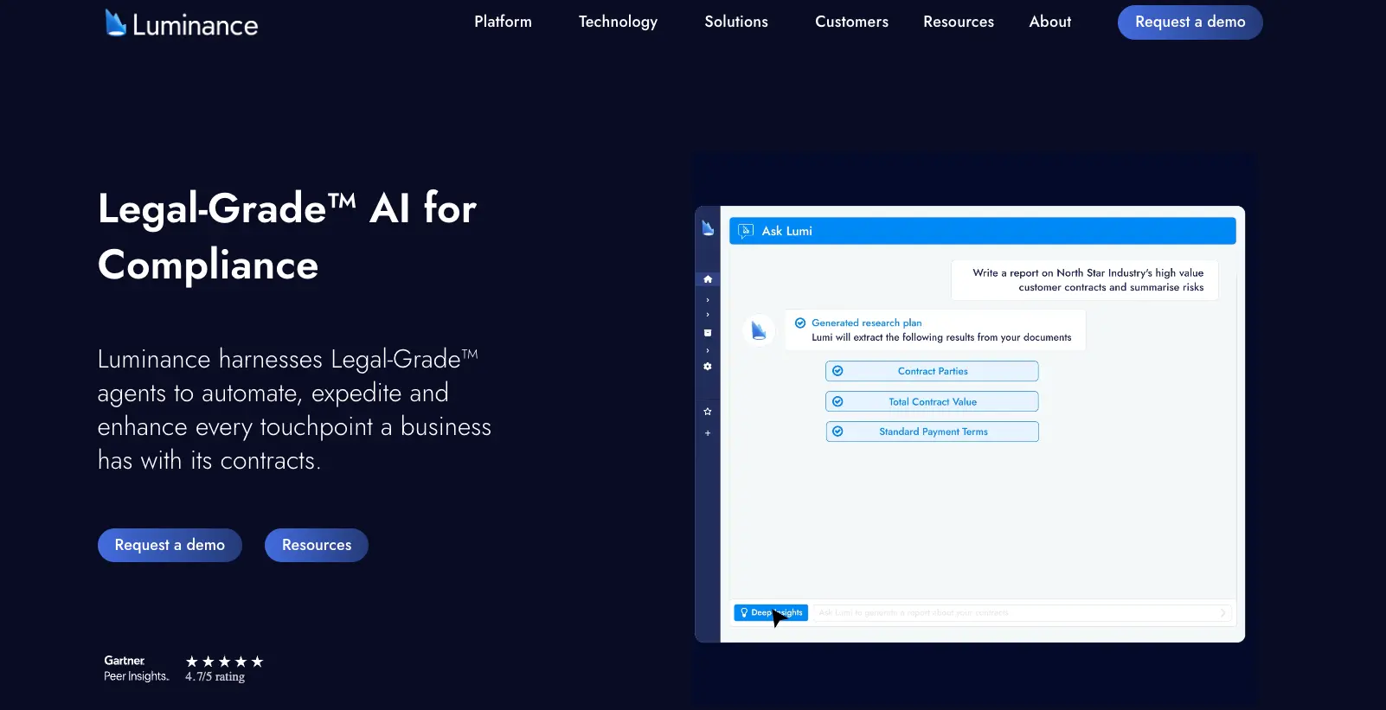Click the "Generated research plan" text

click(x=866, y=323)
